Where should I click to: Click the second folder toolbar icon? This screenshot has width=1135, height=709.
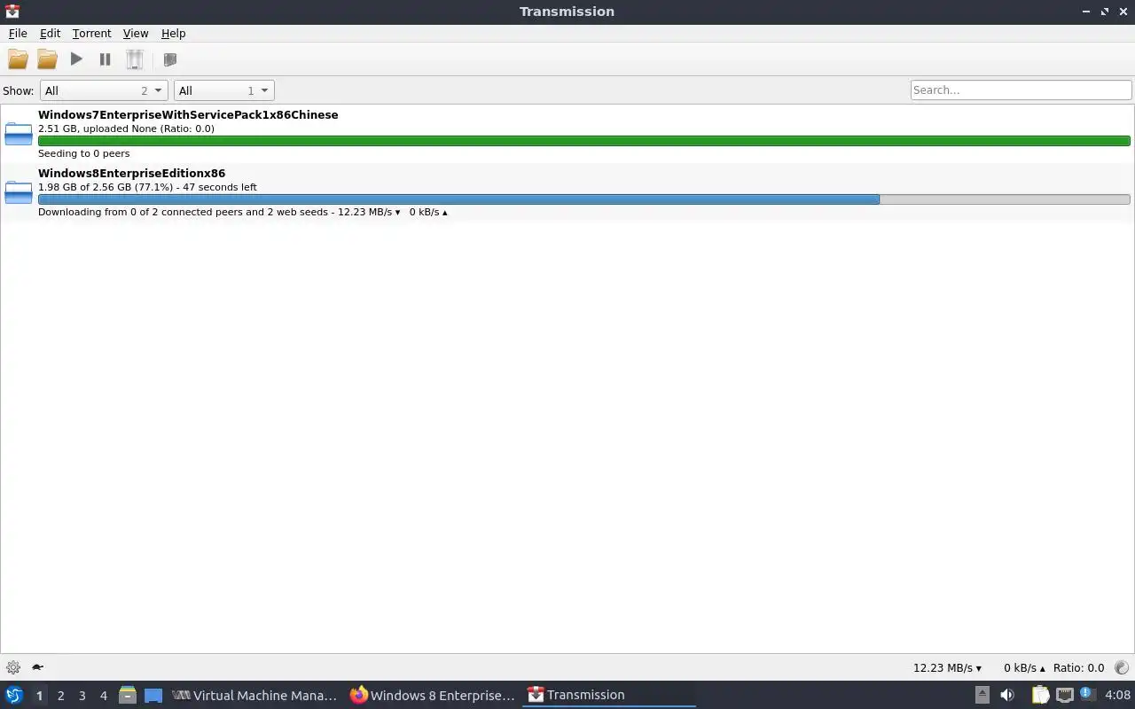click(x=47, y=59)
